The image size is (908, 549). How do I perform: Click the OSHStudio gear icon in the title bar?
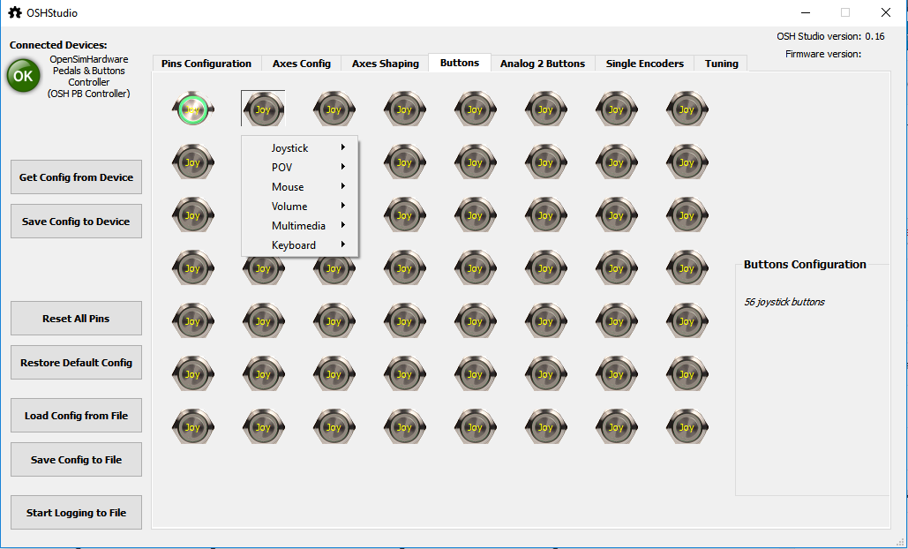click(14, 12)
